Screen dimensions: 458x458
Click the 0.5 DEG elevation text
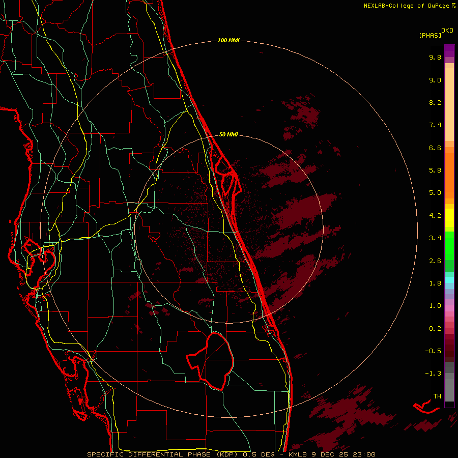259,454
